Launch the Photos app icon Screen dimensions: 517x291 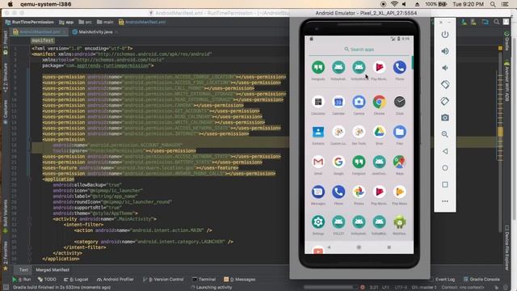pos(359,192)
